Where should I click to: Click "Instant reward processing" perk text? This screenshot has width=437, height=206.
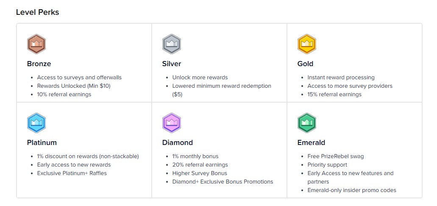[341, 78]
